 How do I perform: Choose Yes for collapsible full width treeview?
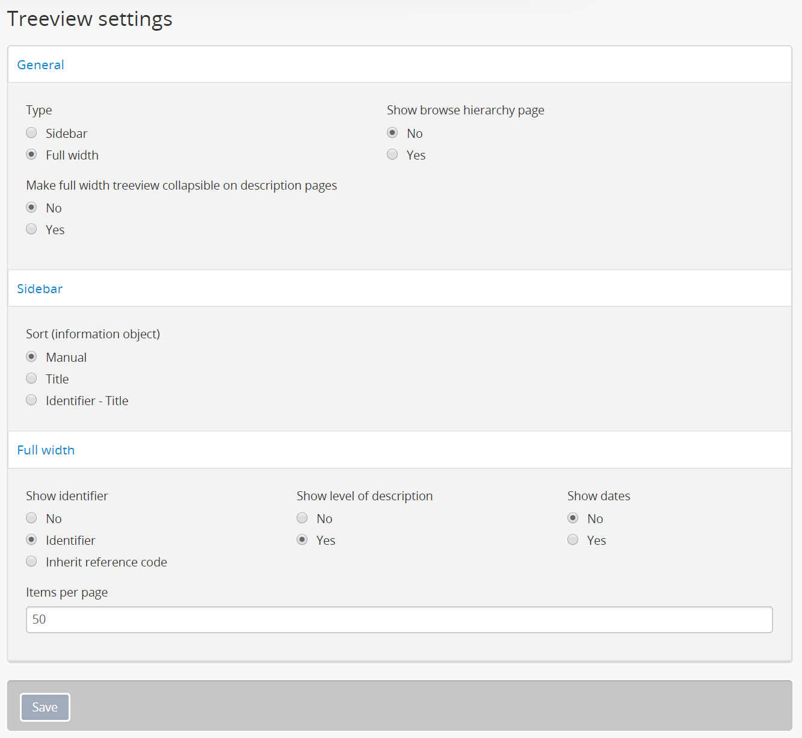click(32, 229)
